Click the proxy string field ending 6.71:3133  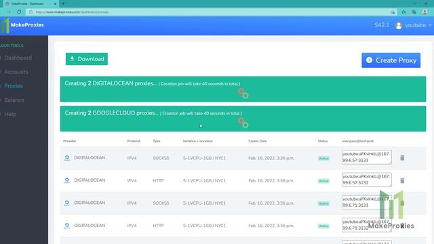(x=366, y=202)
